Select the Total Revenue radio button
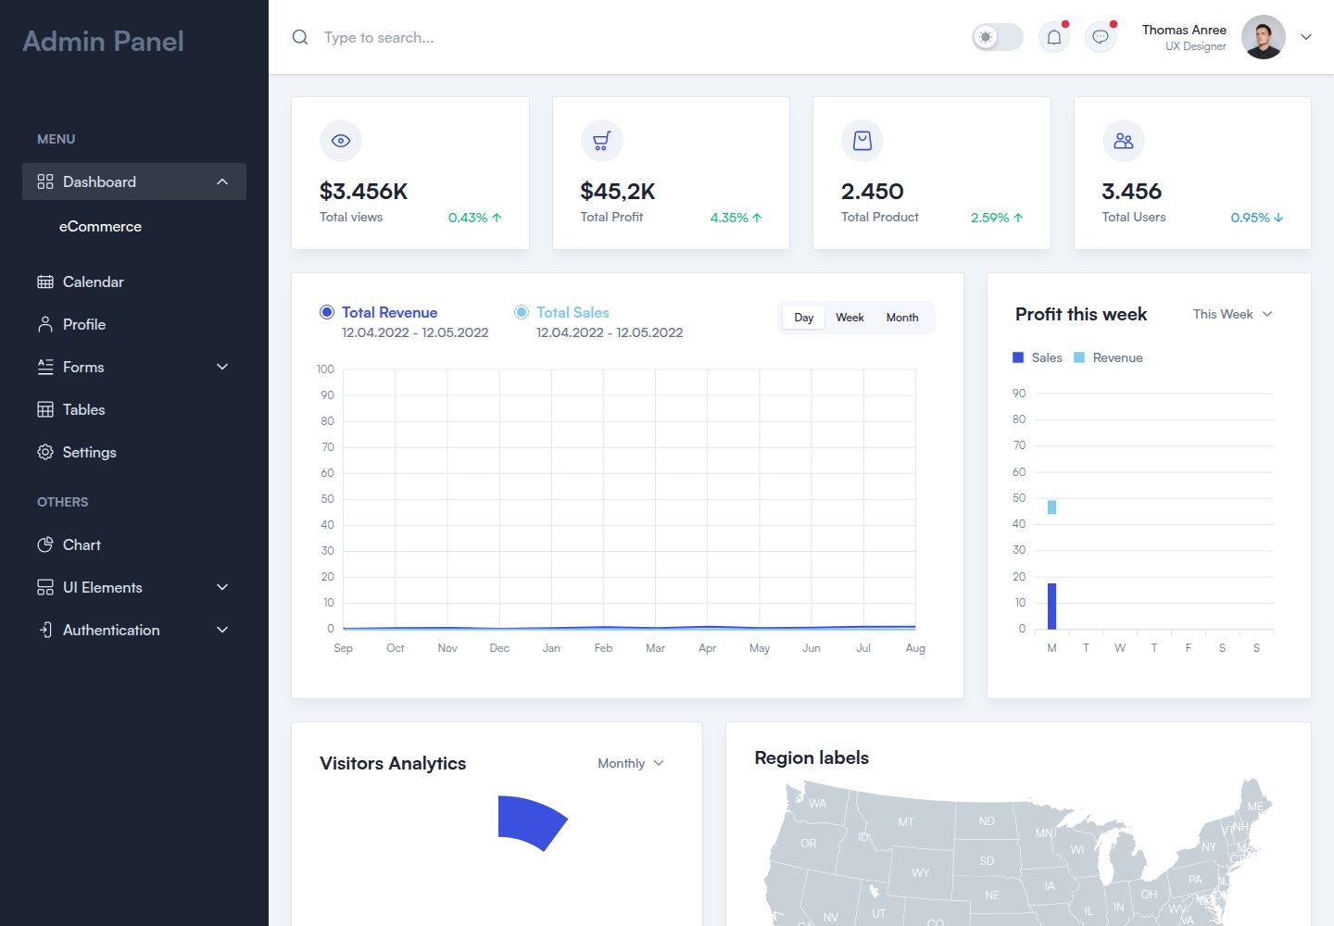Viewport: 1334px width, 926px height. tap(327, 312)
